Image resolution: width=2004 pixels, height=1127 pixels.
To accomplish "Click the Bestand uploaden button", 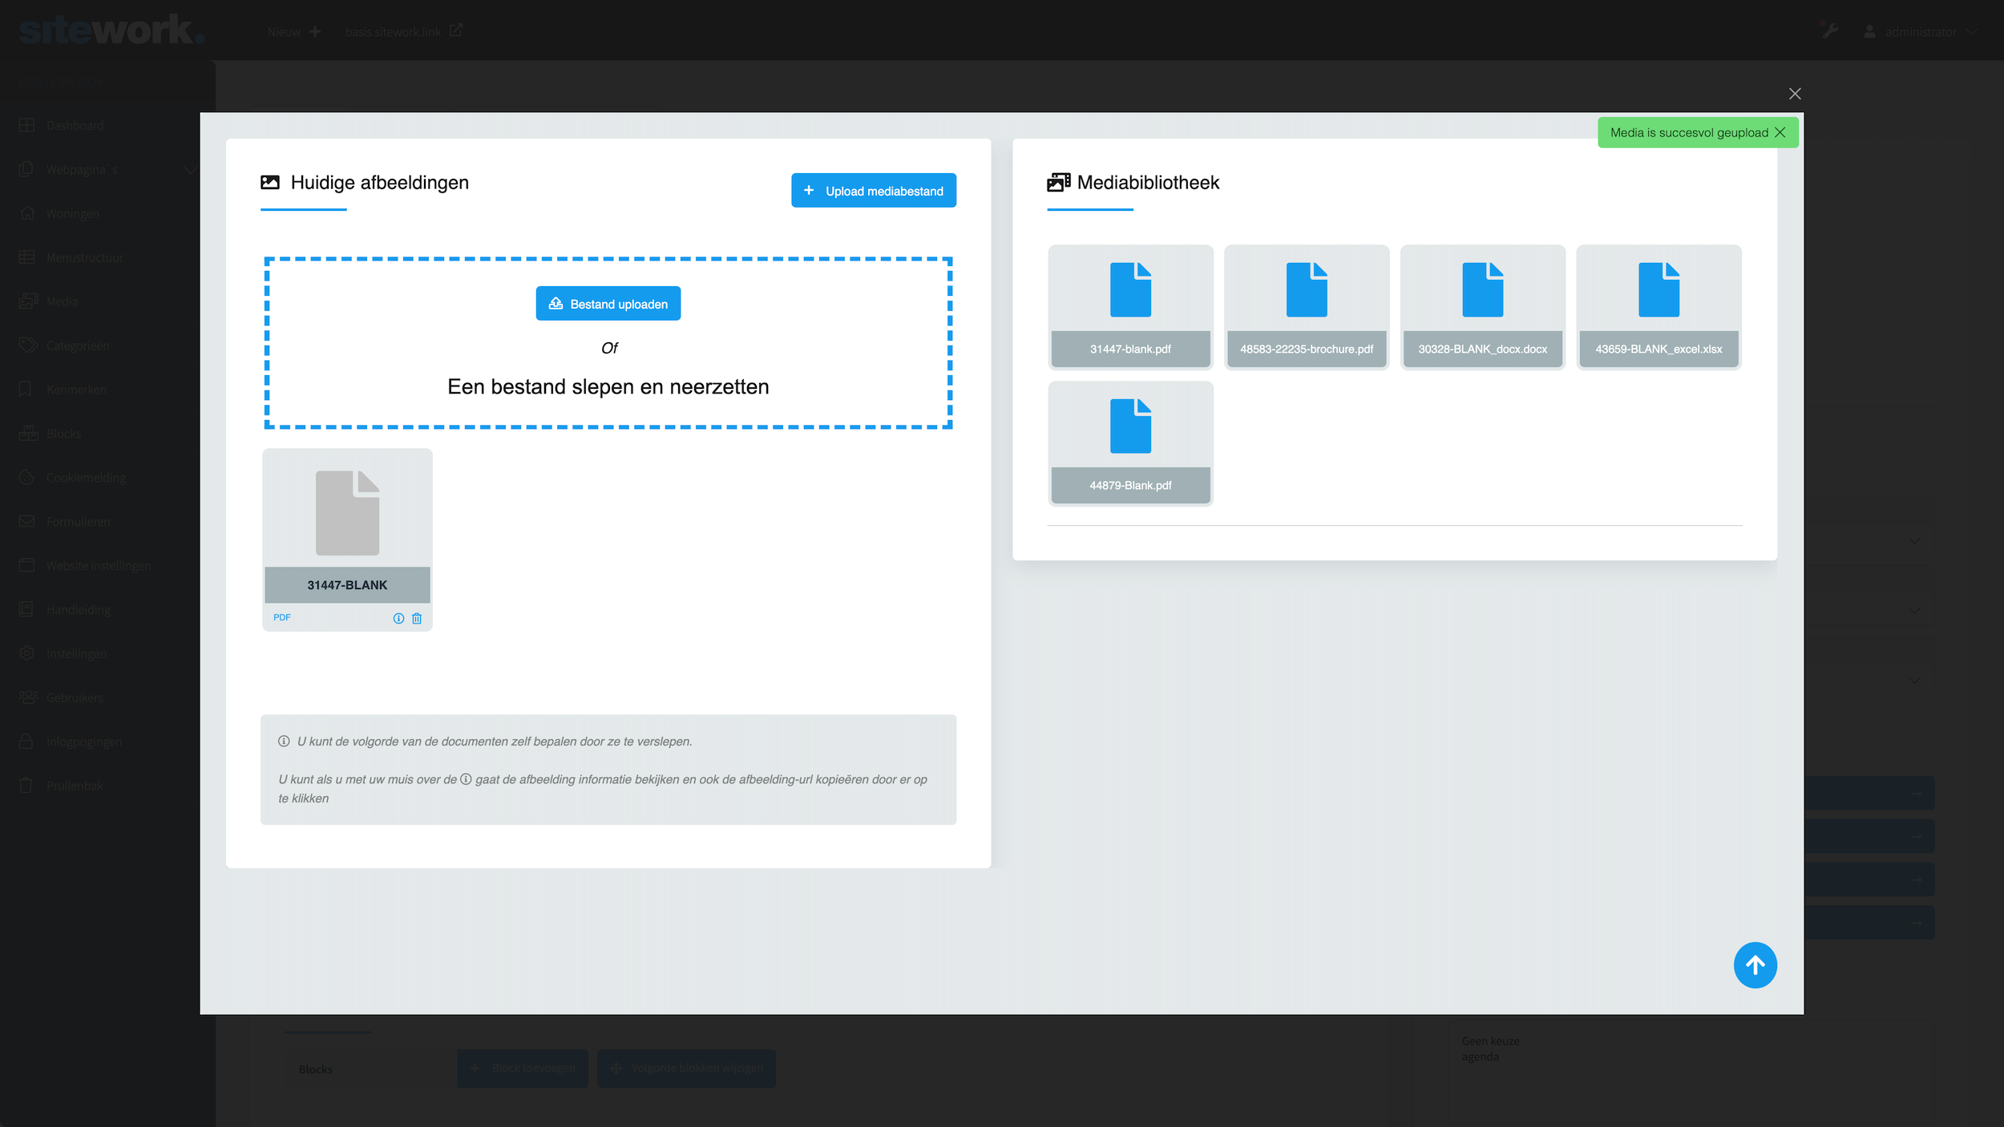I will [x=608, y=304].
